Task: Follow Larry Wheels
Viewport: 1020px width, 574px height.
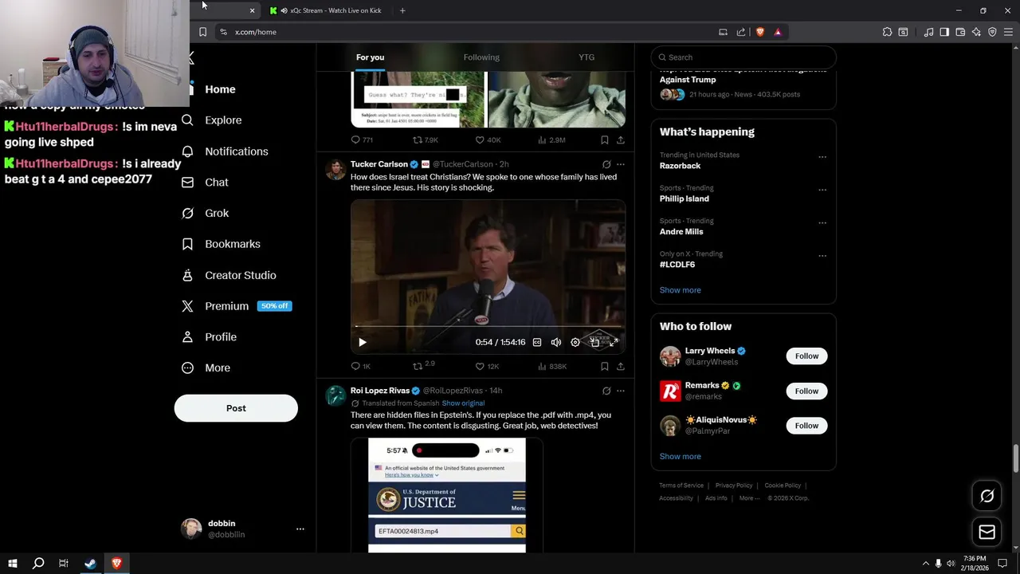Action: (806, 356)
